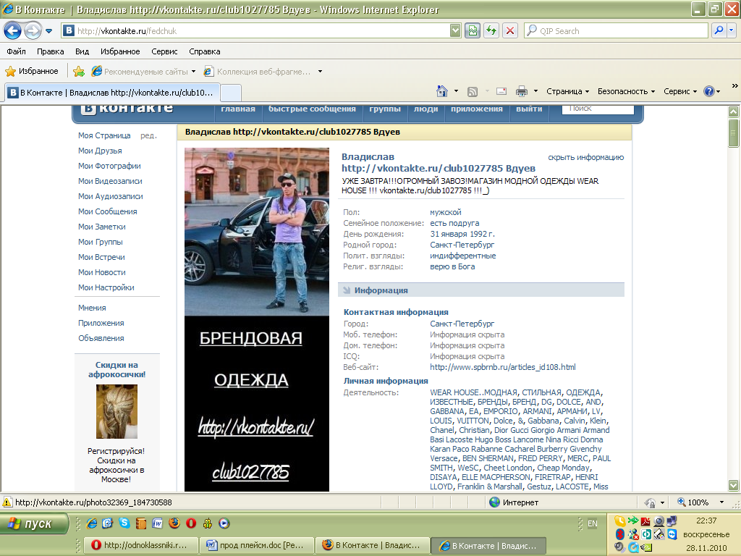Add page to favorites bar star icon
741x556 pixels.
tap(78, 72)
